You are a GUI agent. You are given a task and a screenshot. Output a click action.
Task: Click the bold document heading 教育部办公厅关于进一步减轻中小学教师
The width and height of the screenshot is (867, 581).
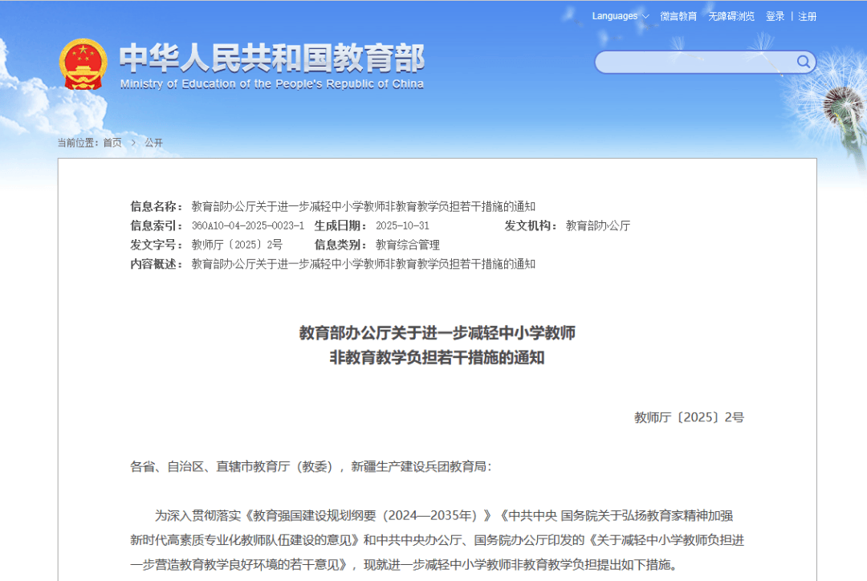438,333
